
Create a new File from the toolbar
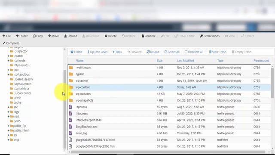pyautogui.click(x=7, y=36)
